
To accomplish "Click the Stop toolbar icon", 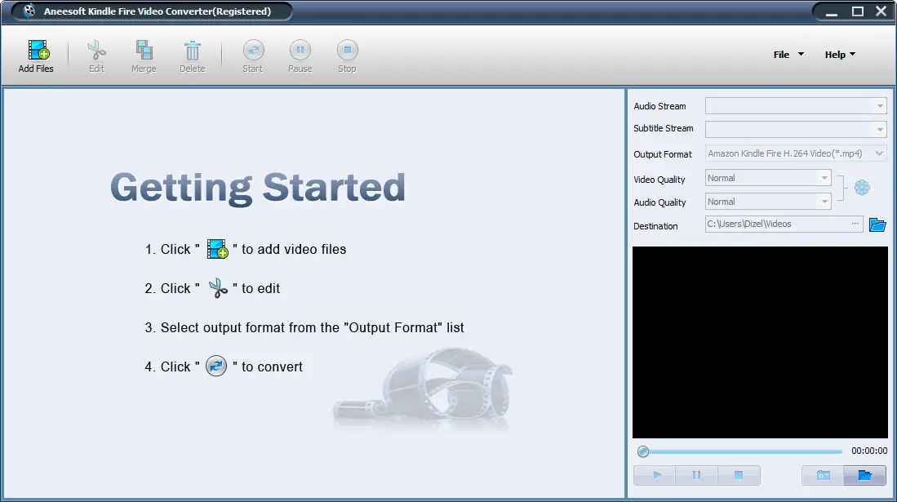I will [x=347, y=50].
